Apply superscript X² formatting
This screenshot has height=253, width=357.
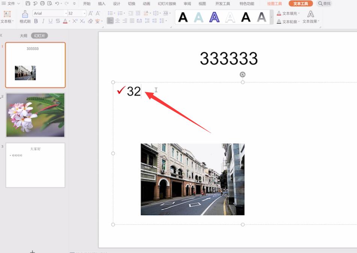75,21
